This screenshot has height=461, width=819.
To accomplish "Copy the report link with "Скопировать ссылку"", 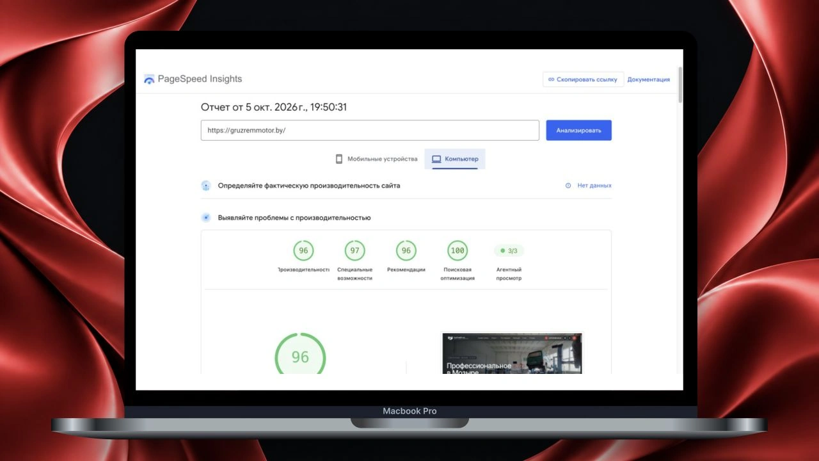I will [x=583, y=79].
